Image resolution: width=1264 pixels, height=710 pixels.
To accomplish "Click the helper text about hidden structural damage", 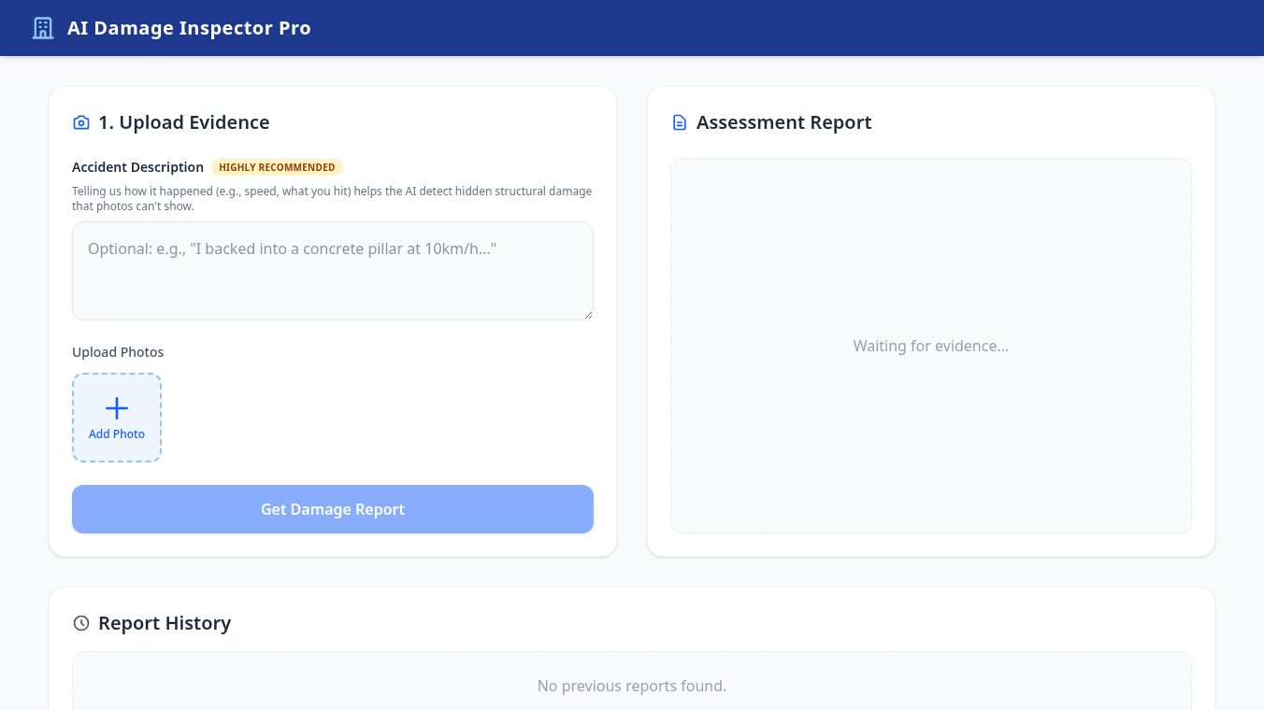I will [x=332, y=198].
